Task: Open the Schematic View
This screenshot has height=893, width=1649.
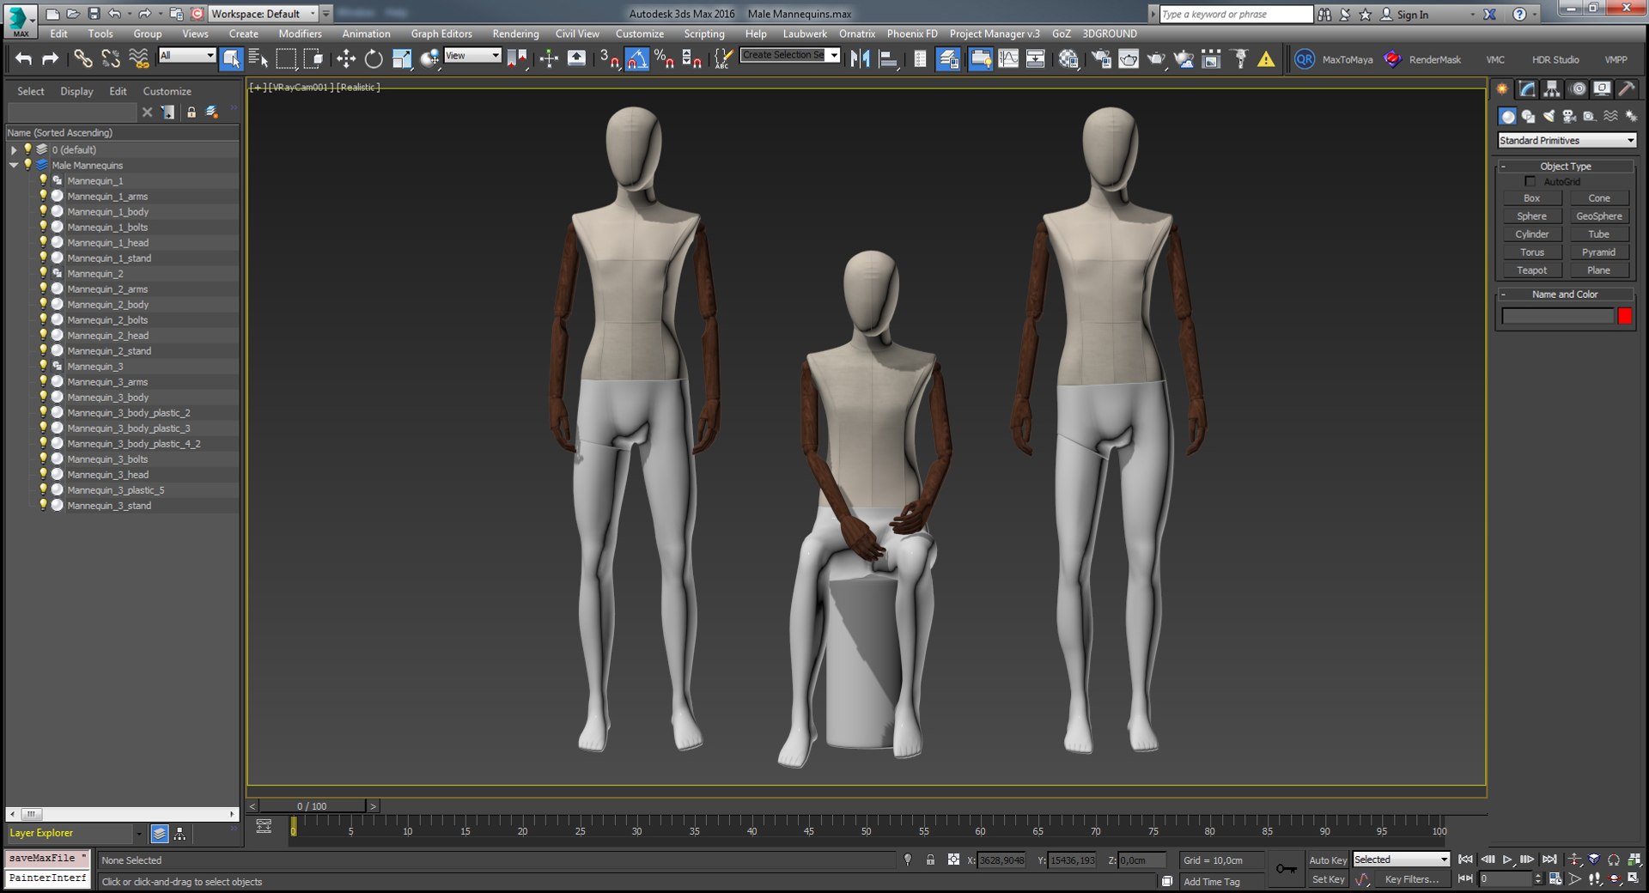Action: click(1035, 58)
